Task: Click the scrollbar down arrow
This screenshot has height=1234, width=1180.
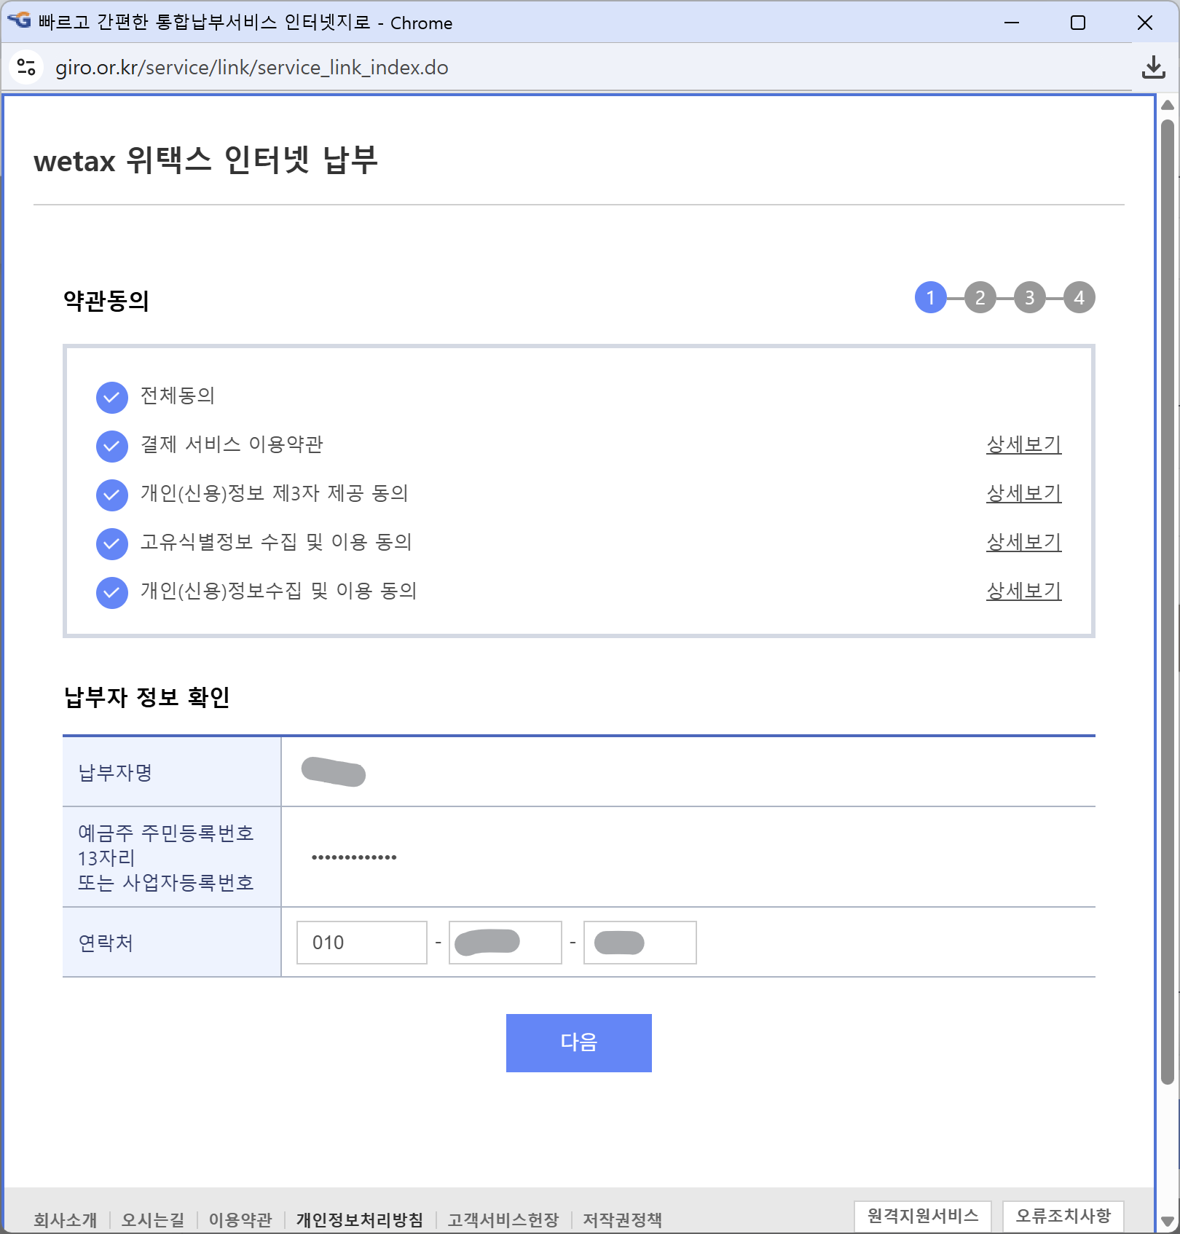Action: (x=1168, y=1221)
